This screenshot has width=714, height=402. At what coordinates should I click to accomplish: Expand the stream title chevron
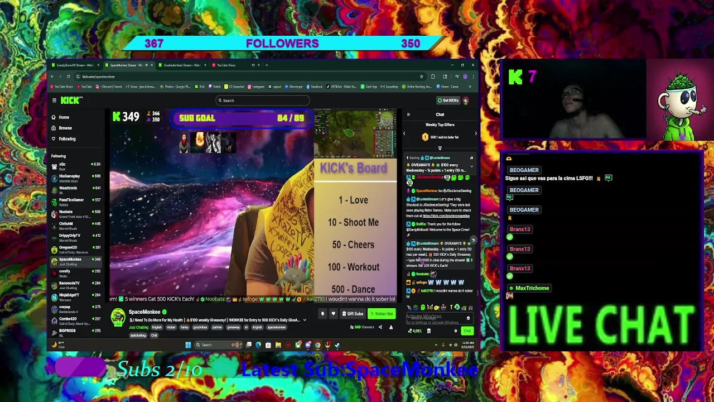(x=305, y=320)
